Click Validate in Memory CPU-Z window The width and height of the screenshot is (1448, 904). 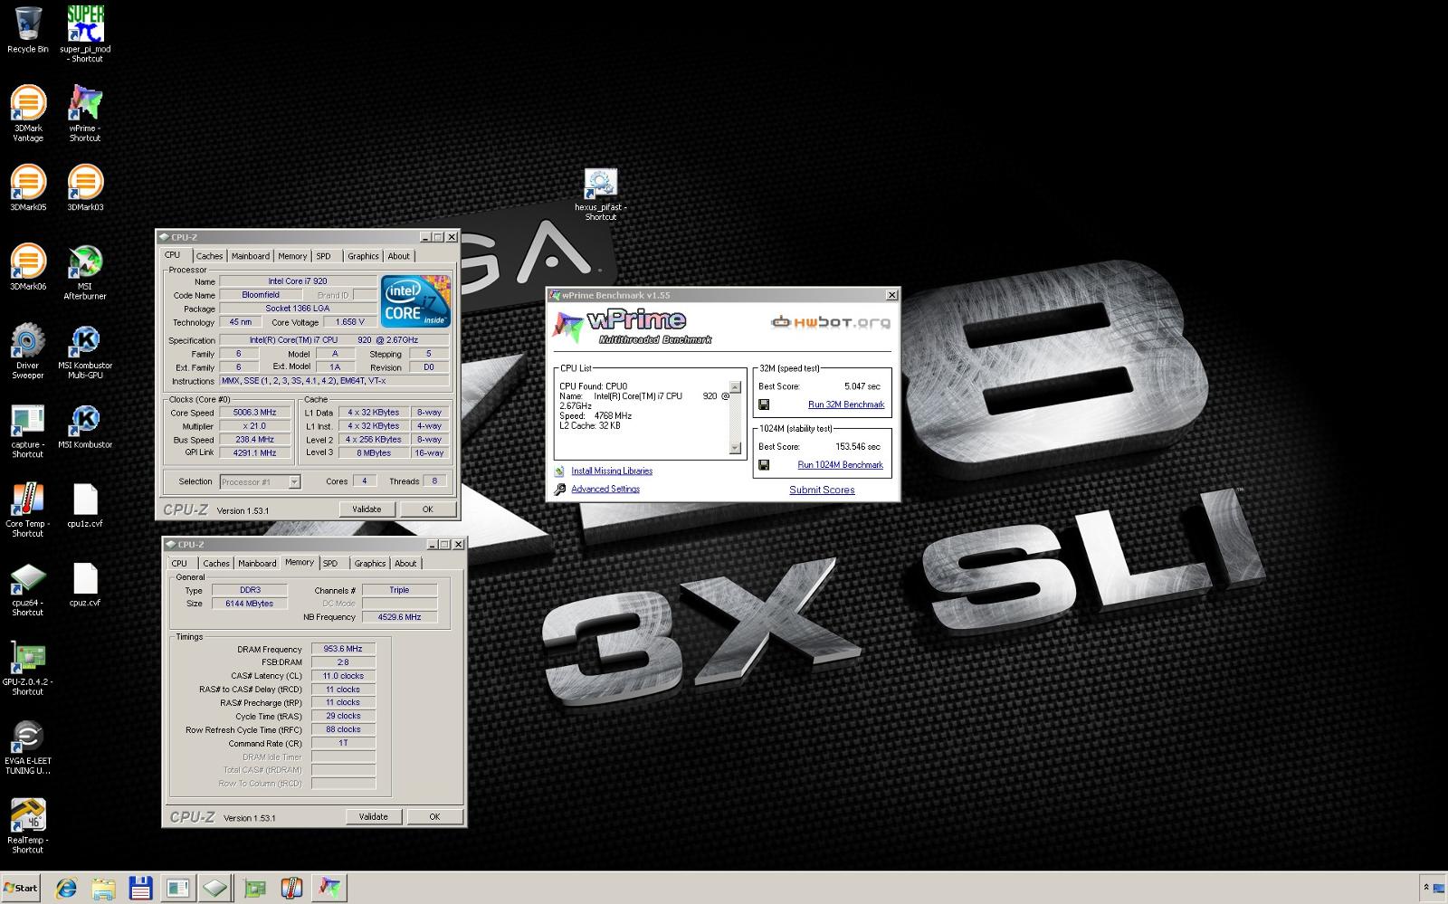374,816
